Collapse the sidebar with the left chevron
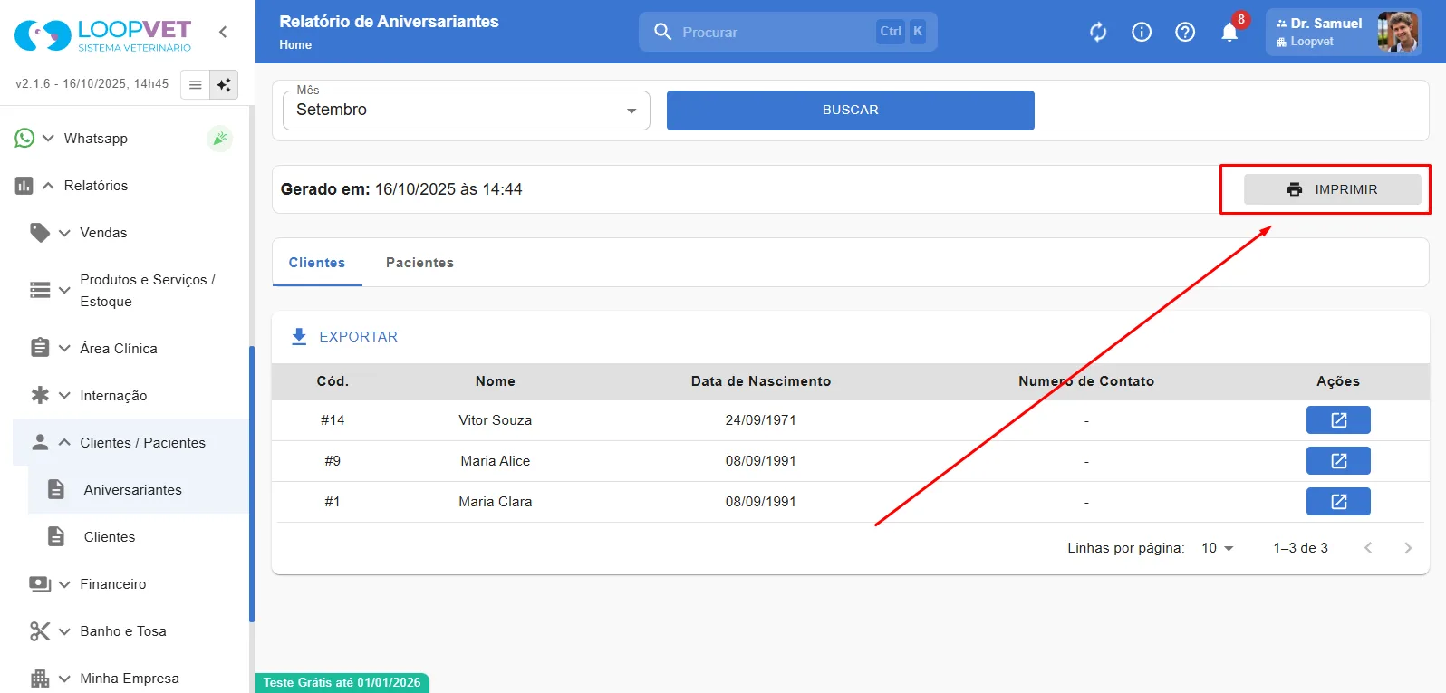 [x=223, y=32]
